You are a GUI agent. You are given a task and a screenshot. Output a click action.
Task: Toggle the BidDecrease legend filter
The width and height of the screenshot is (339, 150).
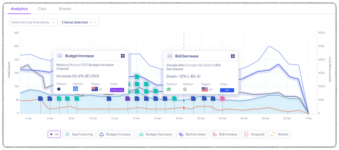(191, 134)
